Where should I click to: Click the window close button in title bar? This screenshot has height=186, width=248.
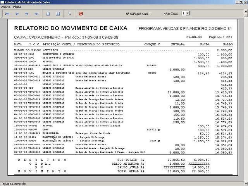coord(244,2)
